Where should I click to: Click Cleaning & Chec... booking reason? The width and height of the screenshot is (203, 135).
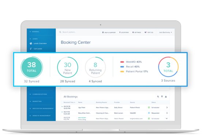tap(102, 113)
